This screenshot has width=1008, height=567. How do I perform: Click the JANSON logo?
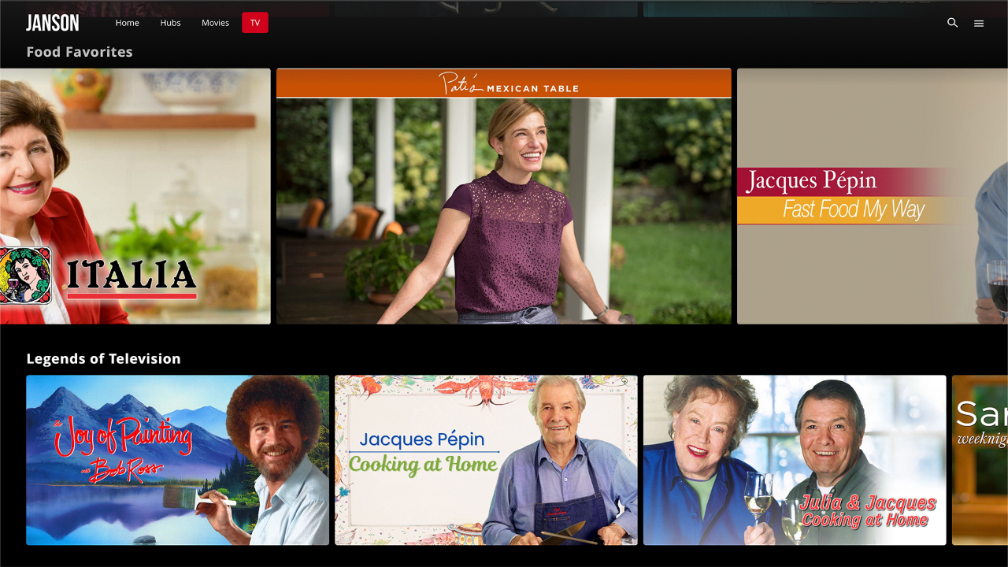tap(53, 23)
